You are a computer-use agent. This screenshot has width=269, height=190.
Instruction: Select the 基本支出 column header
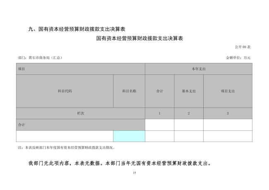coord(188,91)
